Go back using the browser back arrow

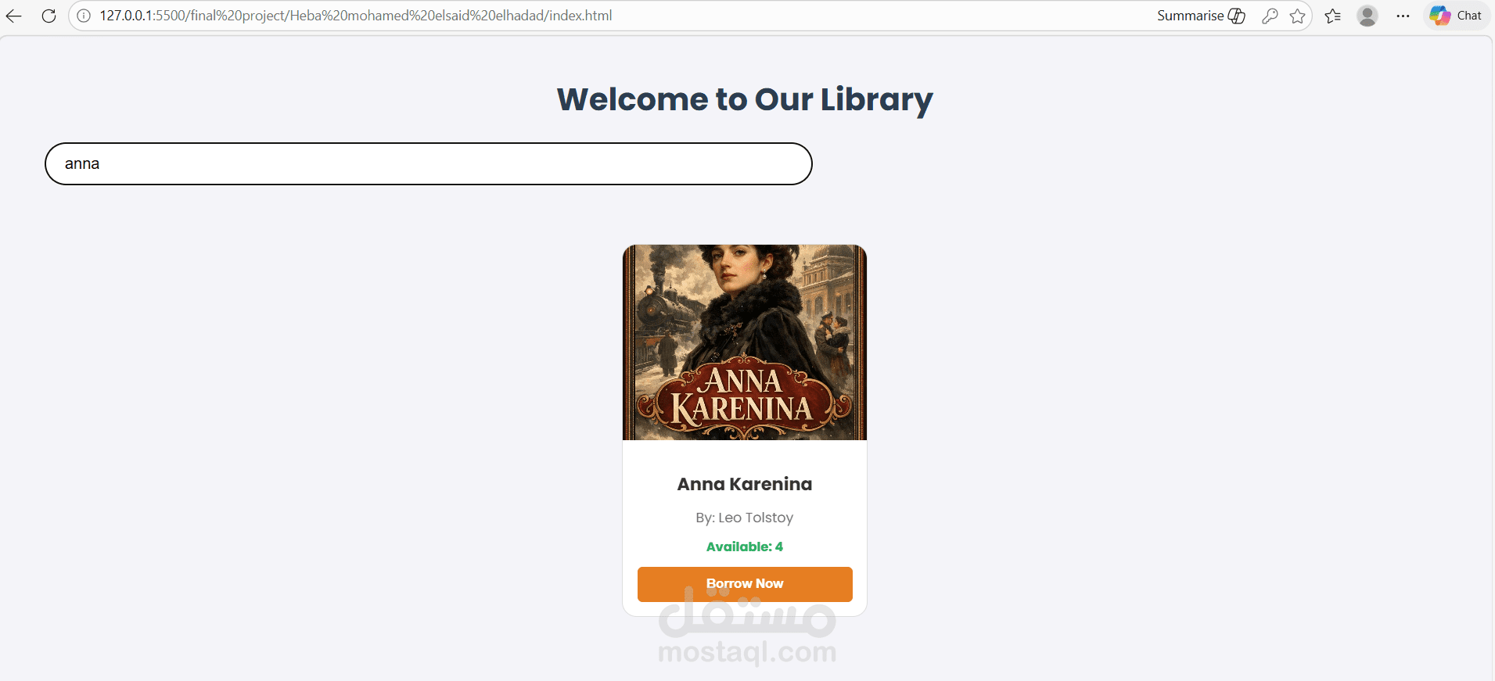coord(14,16)
